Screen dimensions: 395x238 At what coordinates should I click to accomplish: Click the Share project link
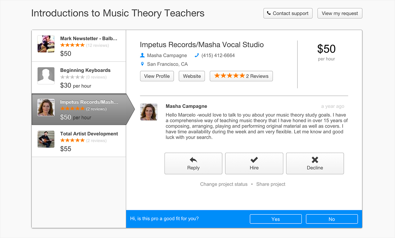click(x=271, y=184)
